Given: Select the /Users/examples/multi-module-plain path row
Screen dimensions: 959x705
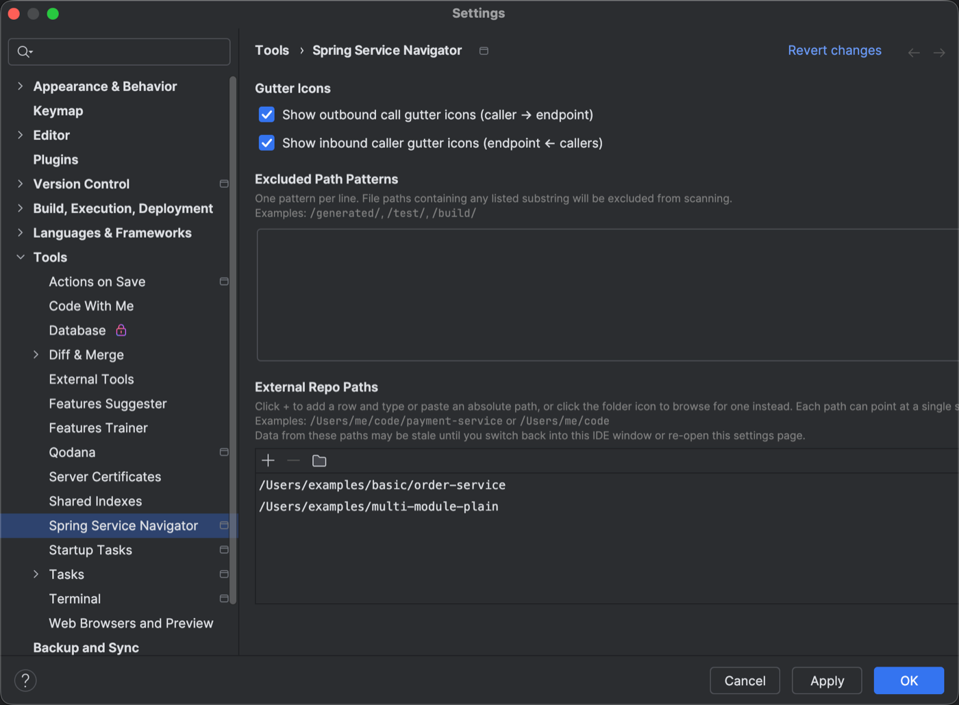Looking at the screenshot, I should [607, 506].
